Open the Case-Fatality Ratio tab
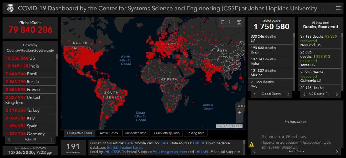 point(166,133)
